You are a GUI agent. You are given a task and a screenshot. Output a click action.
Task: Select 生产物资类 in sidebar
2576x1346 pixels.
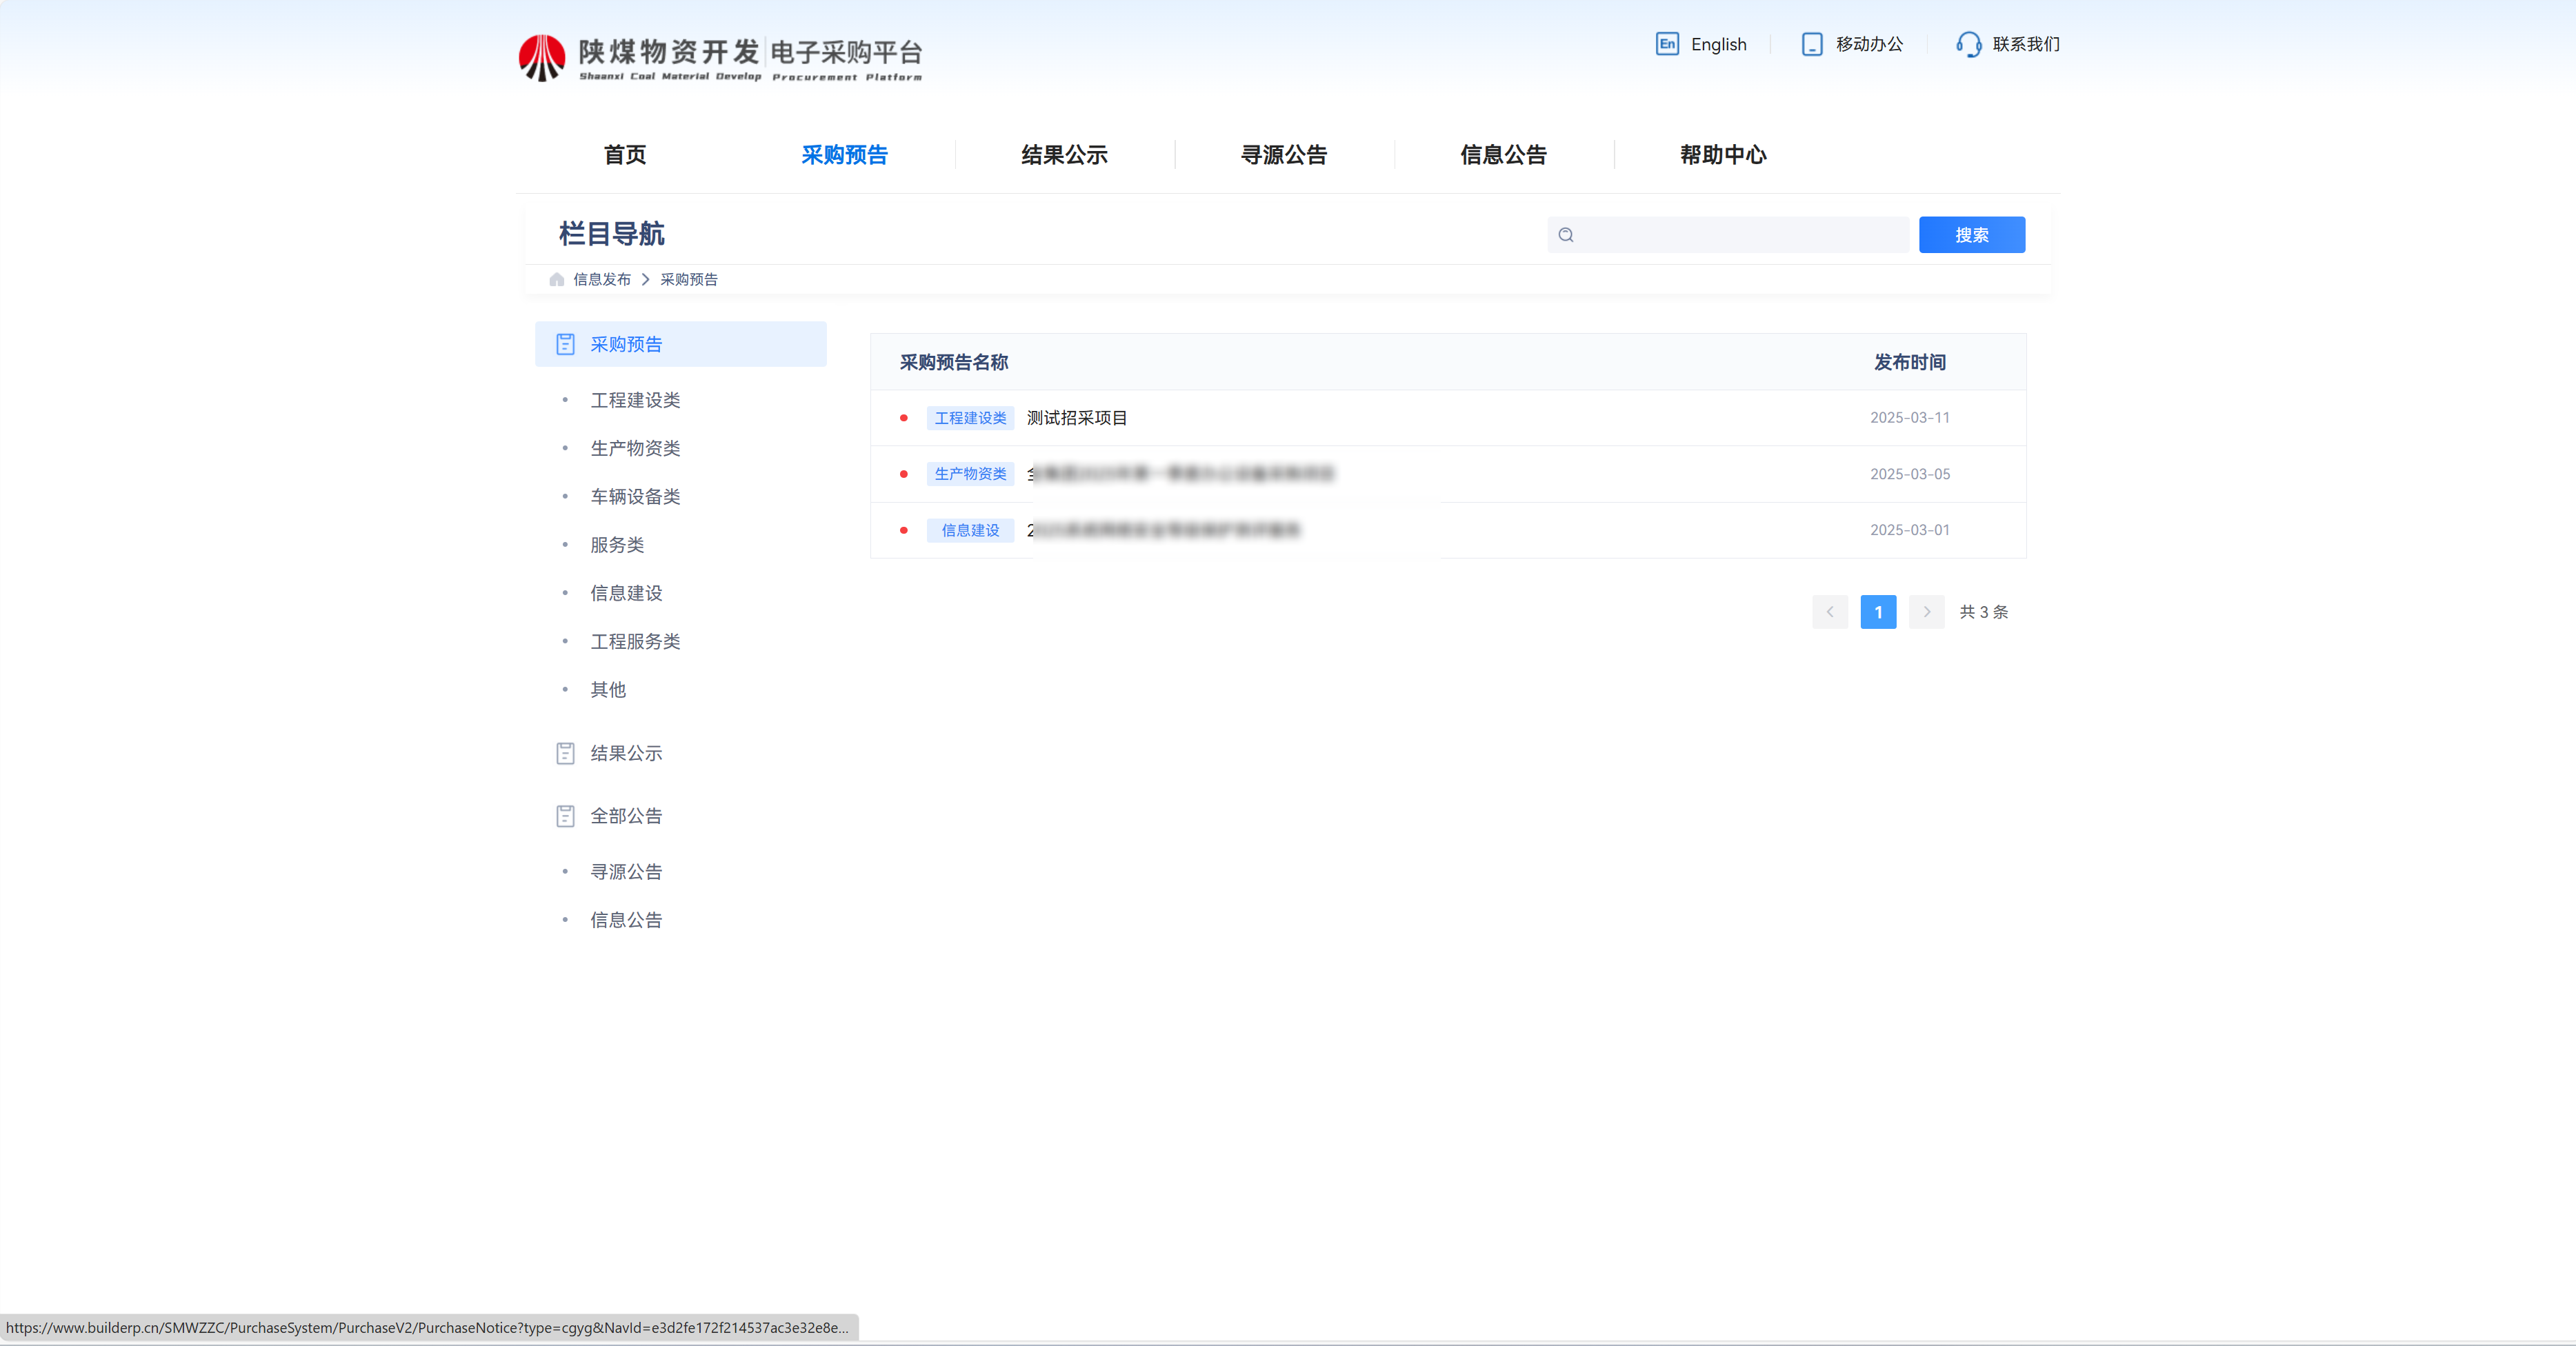(x=635, y=448)
